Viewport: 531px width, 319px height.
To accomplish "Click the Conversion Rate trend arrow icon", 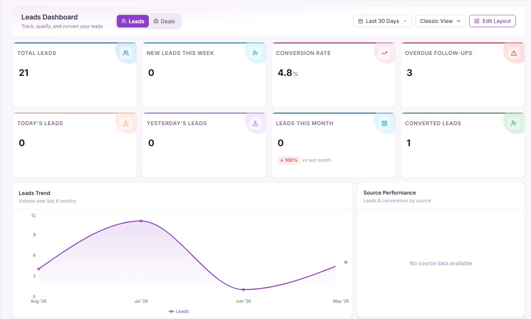I will (x=384, y=53).
